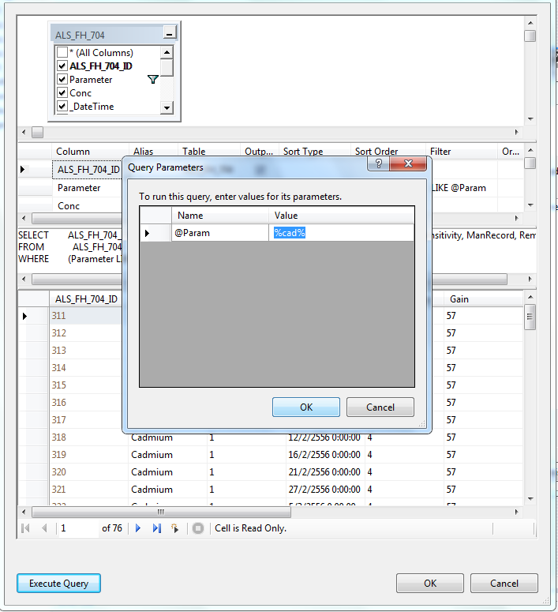Select the ALS_FH_704_ID cell in criteria grid
The image size is (558, 612).
pos(88,170)
